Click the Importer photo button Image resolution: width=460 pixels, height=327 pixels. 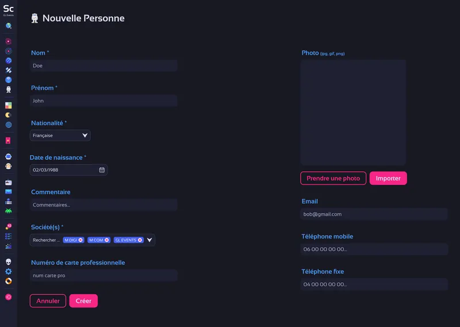[388, 178]
